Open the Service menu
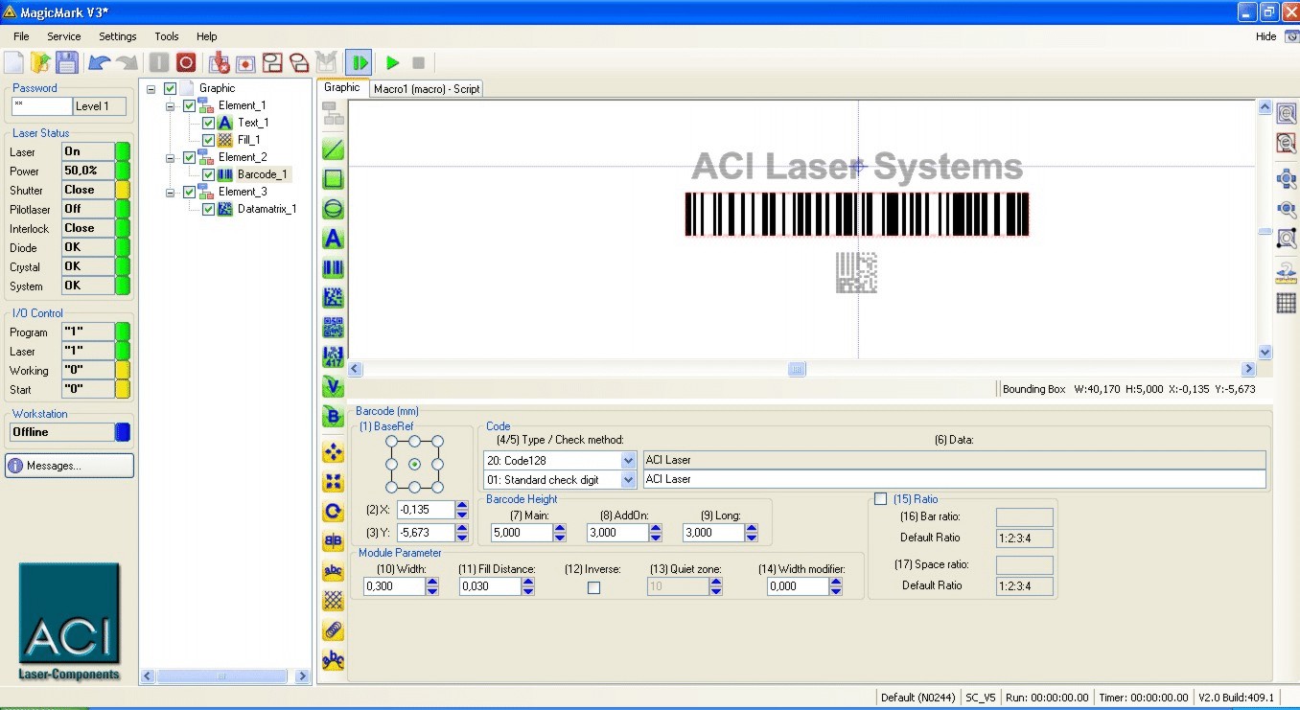1300x710 pixels. point(64,36)
